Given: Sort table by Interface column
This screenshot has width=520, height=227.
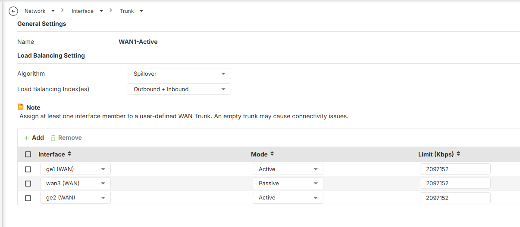Looking at the screenshot, I should tap(69, 154).
